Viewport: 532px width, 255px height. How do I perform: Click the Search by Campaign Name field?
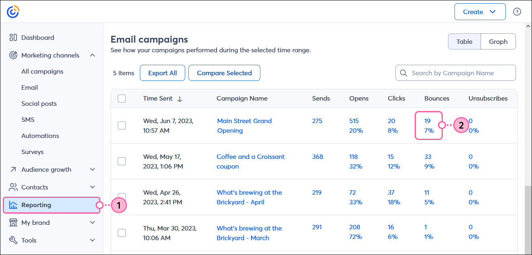point(456,73)
